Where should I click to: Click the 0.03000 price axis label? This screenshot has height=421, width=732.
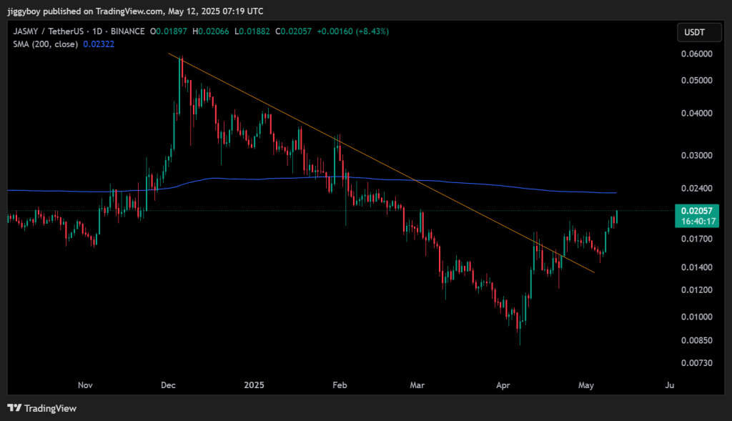tap(696, 155)
